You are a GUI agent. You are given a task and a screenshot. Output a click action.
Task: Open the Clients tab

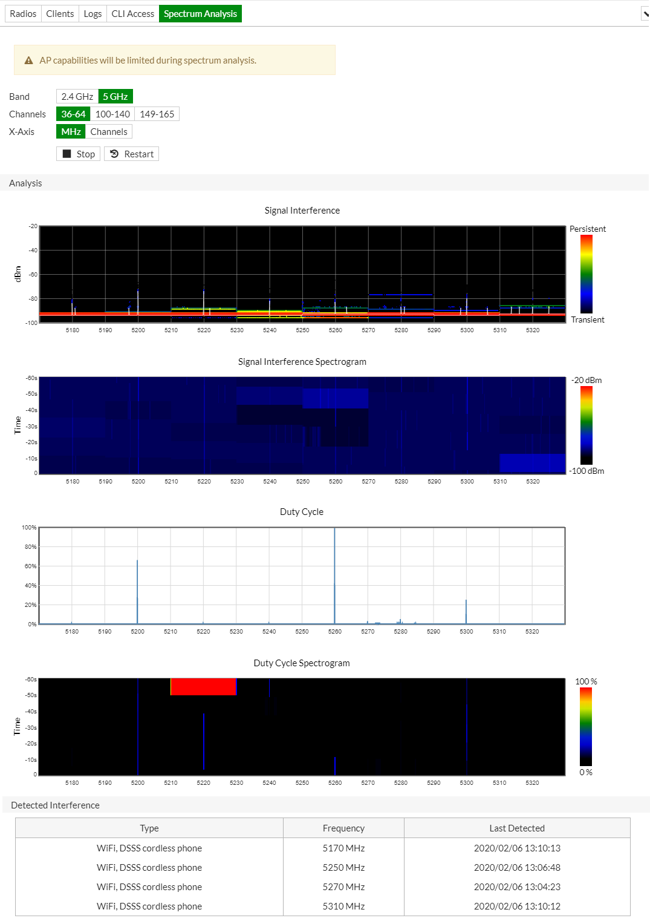tap(60, 13)
